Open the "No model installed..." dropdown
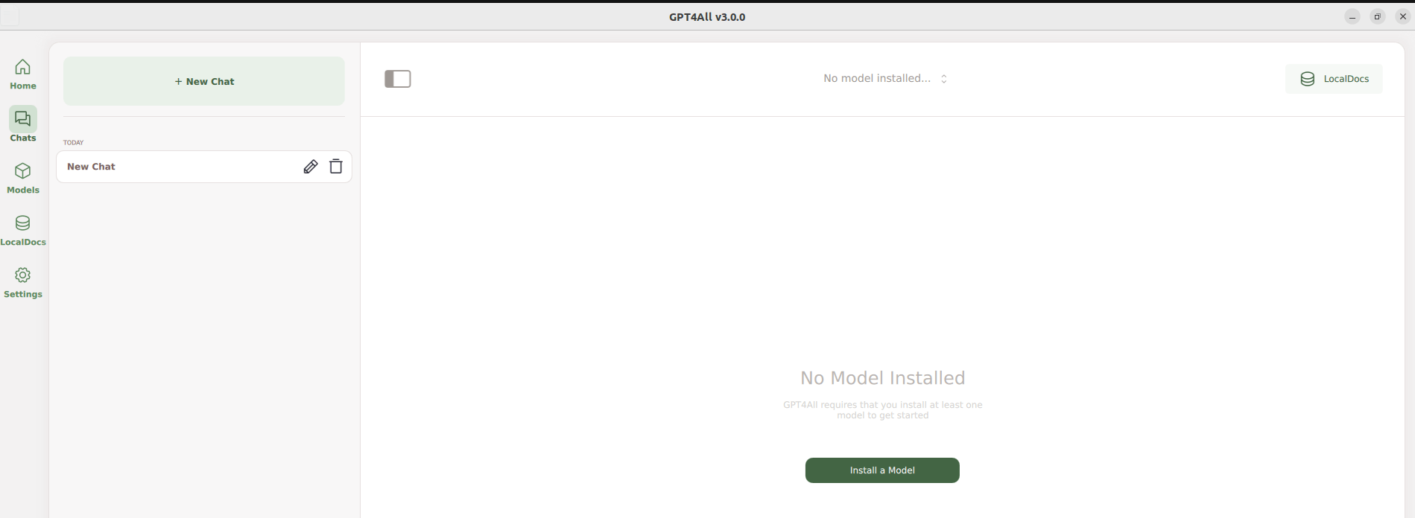This screenshot has height=518, width=1415. [x=884, y=78]
